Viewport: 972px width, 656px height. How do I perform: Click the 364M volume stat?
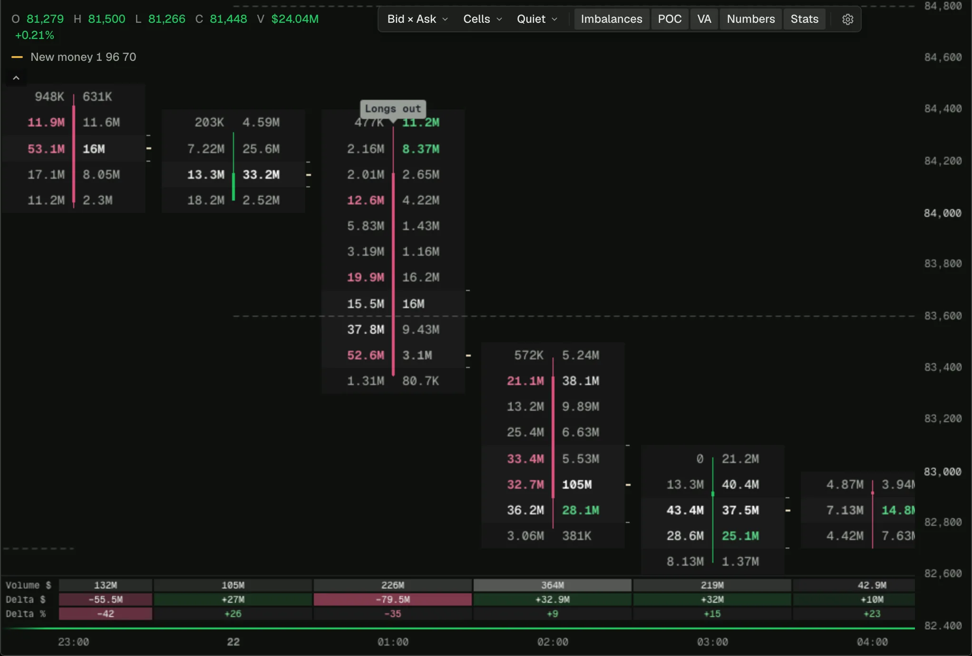[553, 585]
